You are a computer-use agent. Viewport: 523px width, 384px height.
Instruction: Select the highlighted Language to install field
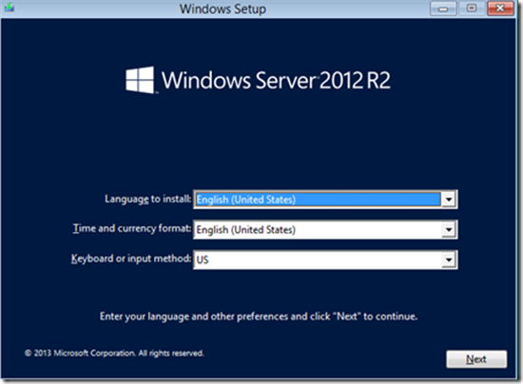318,200
